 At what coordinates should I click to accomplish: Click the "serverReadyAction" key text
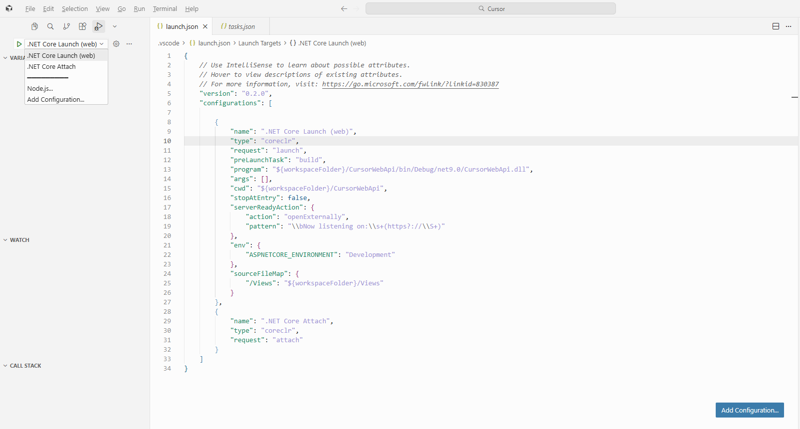pos(266,207)
